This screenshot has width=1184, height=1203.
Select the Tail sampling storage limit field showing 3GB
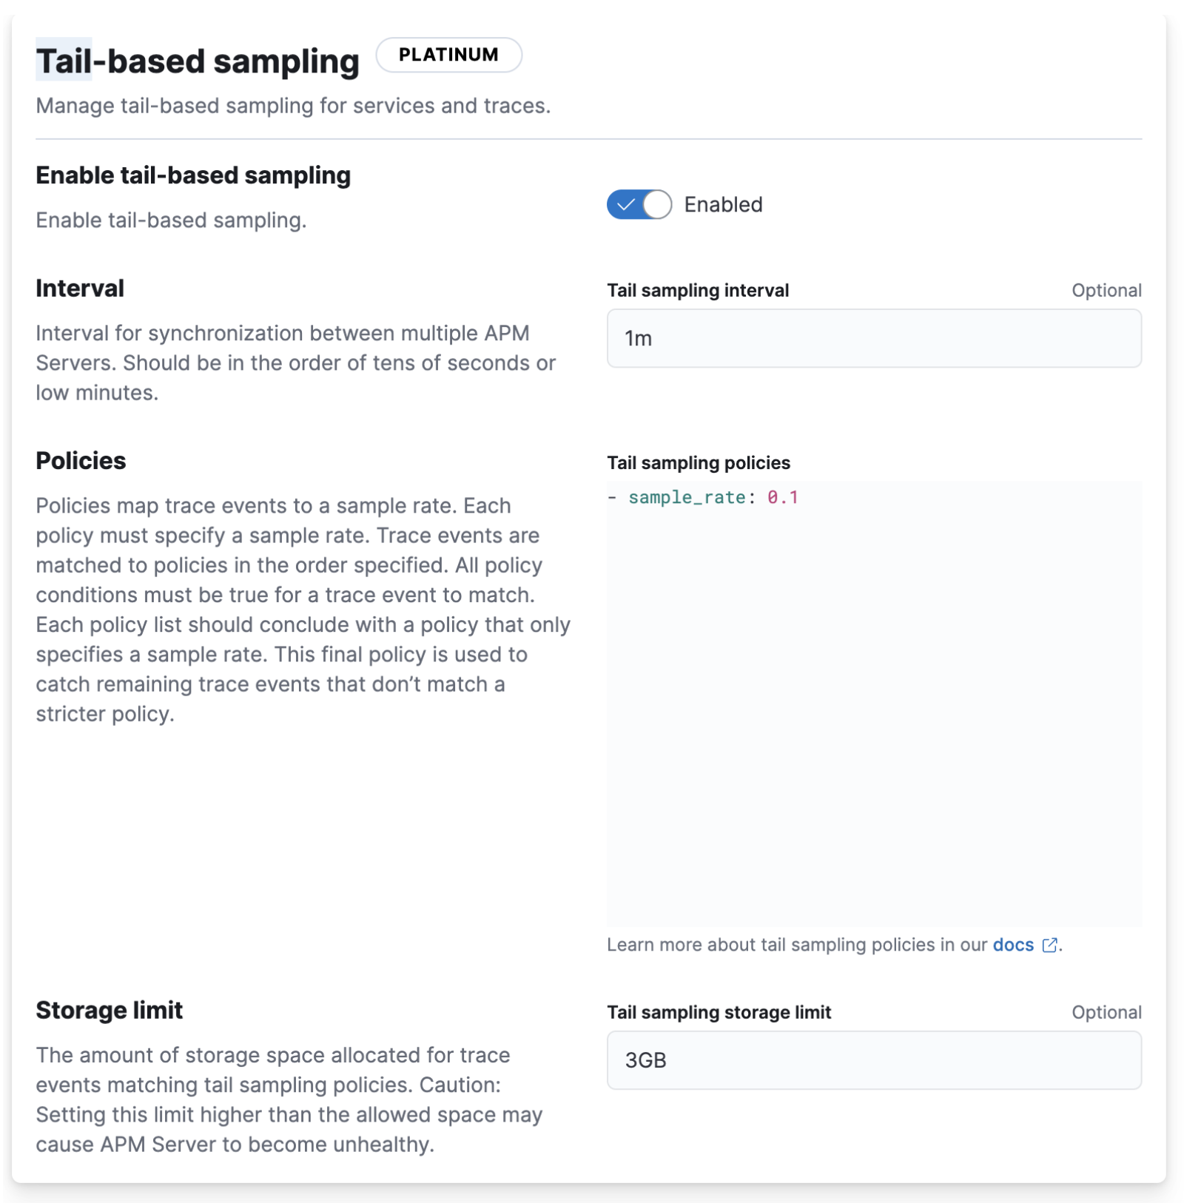point(873,1060)
